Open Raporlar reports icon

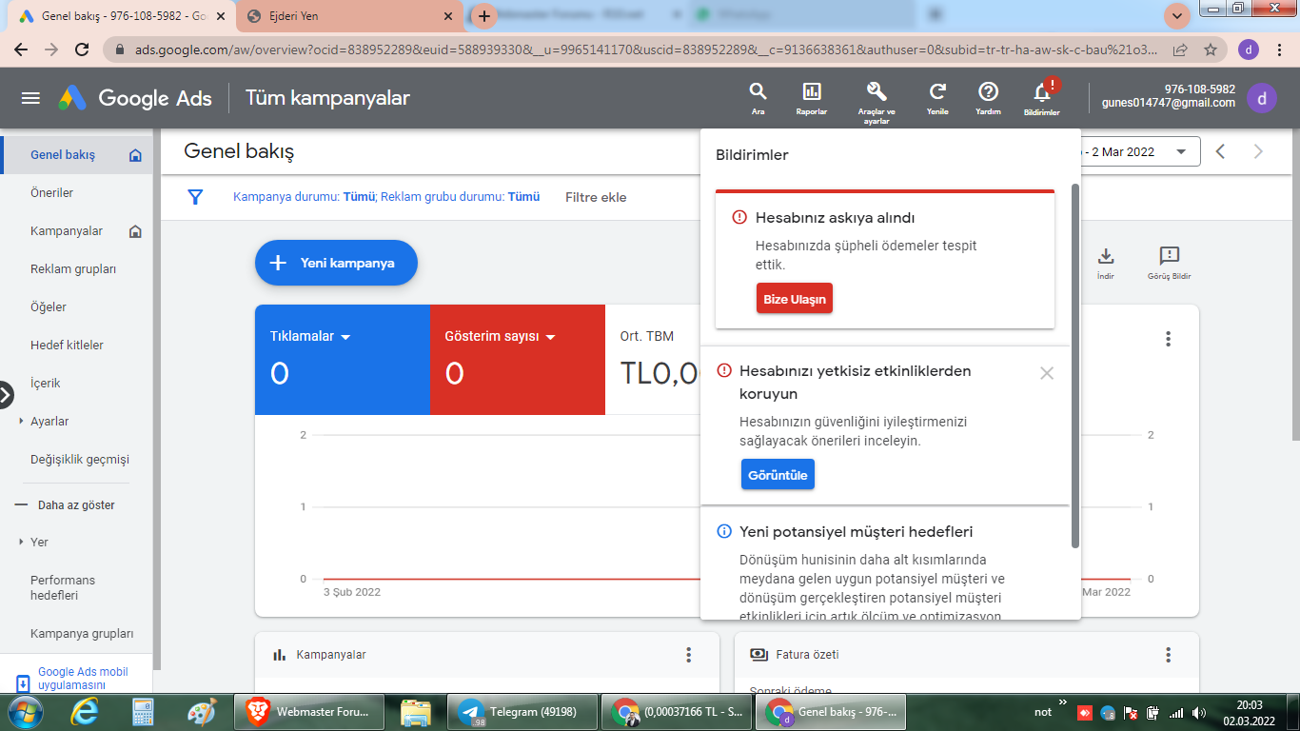click(812, 98)
